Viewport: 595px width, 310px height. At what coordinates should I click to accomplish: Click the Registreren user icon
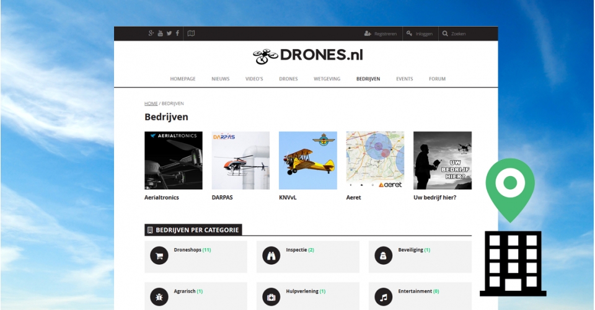(368, 33)
